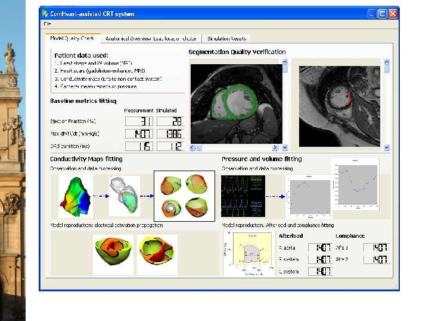This screenshot has width=429, height=321.
Task: Click the left MRI vertical scrollbar thumb
Action: (285, 69)
